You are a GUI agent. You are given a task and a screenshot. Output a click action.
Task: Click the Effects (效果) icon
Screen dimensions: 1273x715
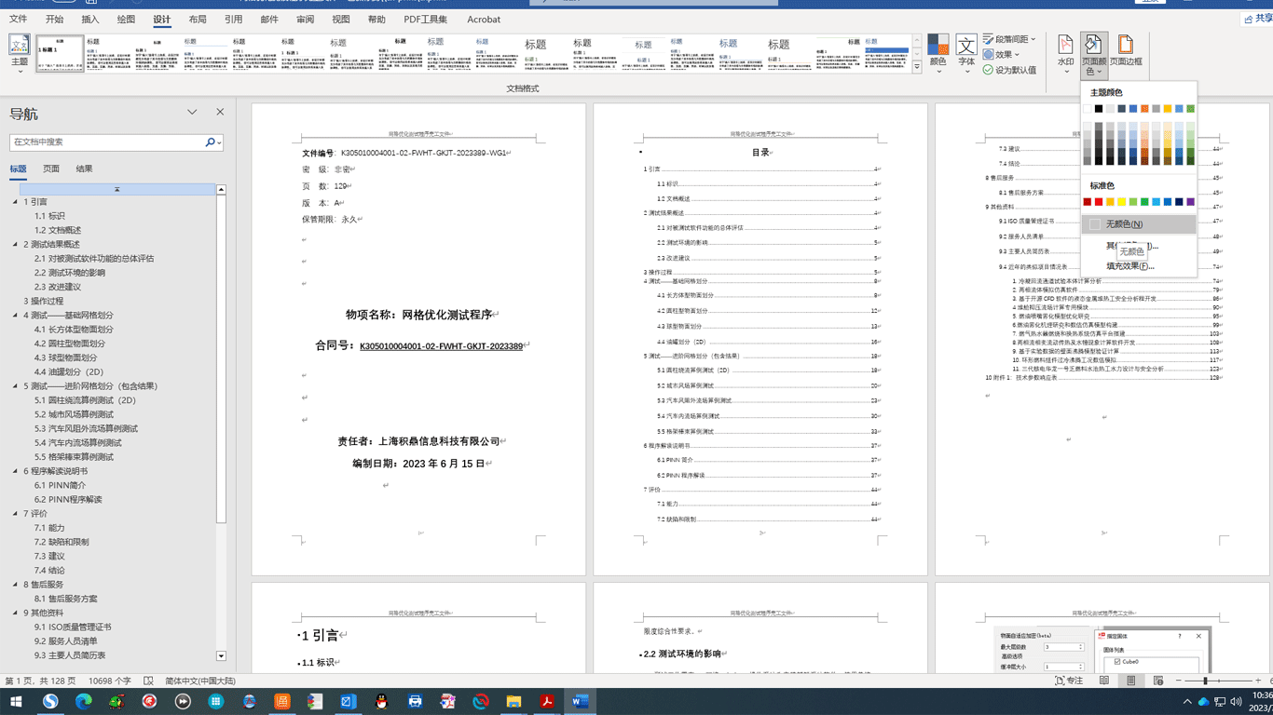(x=988, y=55)
